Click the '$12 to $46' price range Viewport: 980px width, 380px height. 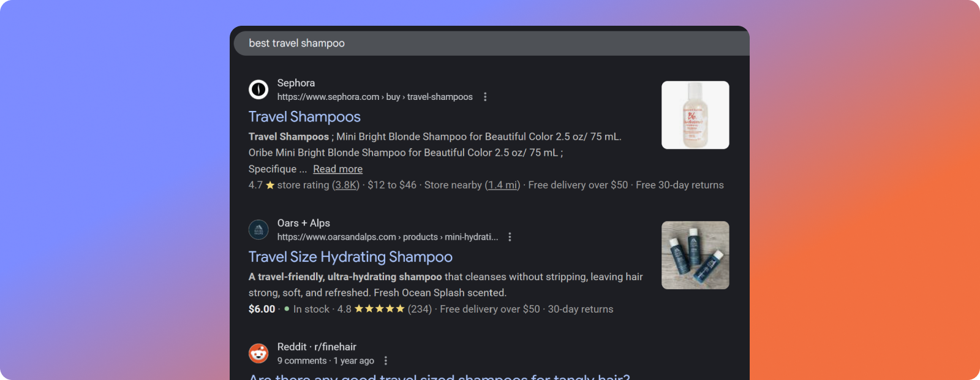point(392,185)
